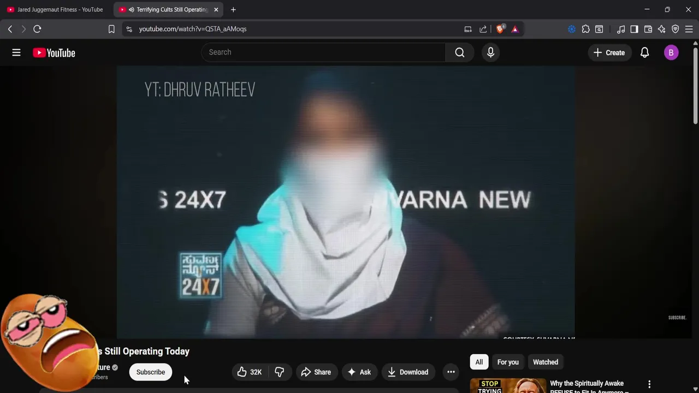Open a new browser tab

tap(233, 9)
